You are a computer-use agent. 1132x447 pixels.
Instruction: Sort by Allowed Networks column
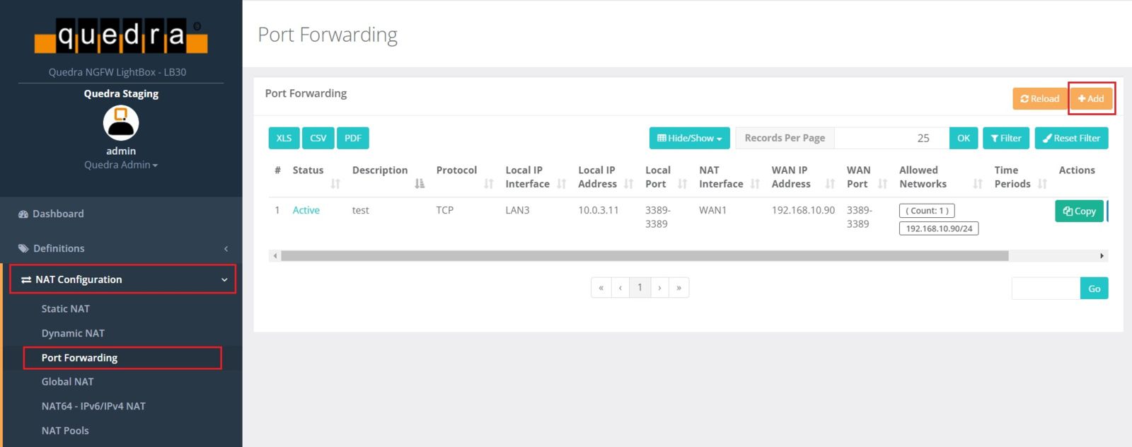coord(978,184)
